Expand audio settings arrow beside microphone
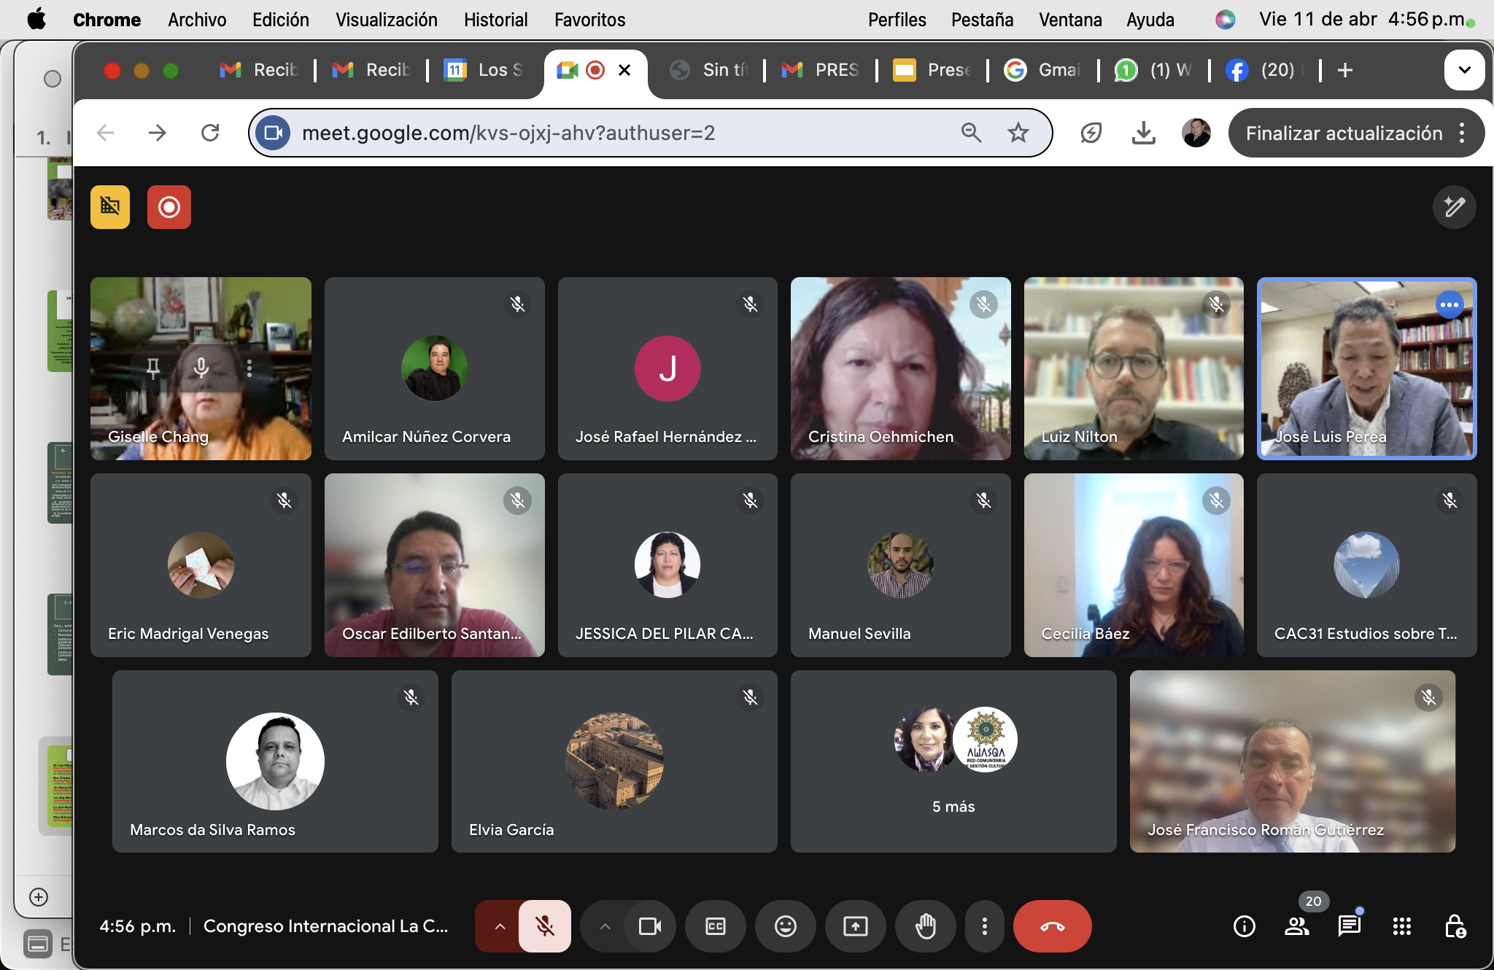The width and height of the screenshot is (1494, 970). (x=500, y=926)
